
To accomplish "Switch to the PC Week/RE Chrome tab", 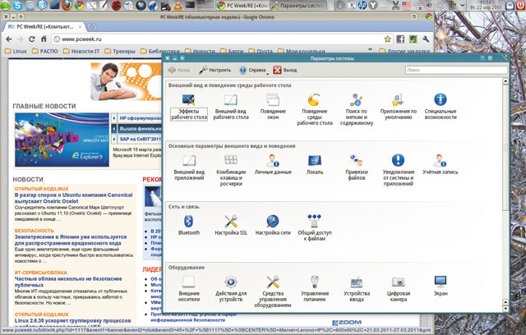I will point(44,27).
